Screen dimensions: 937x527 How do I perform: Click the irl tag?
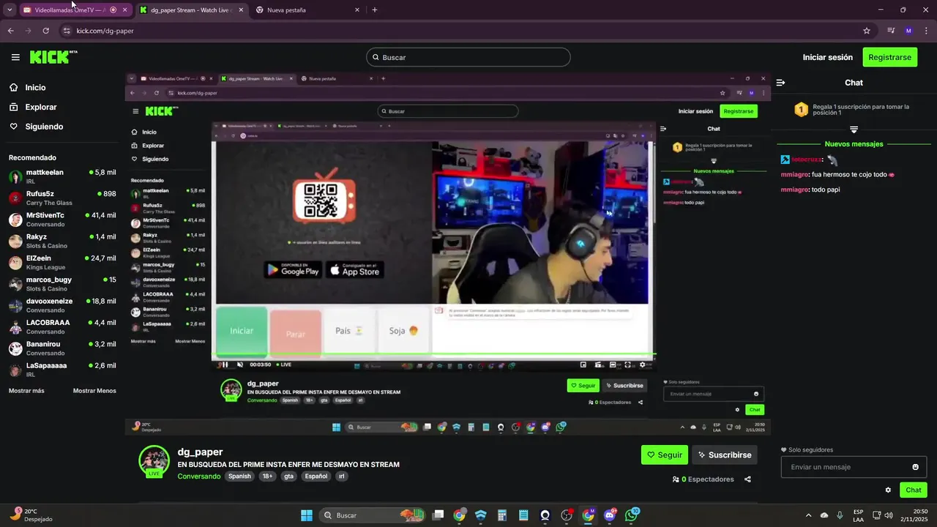[x=341, y=476]
